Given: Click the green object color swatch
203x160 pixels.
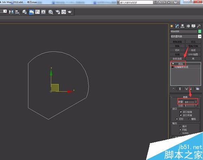Looking at the screenshot, I should 200,32.
